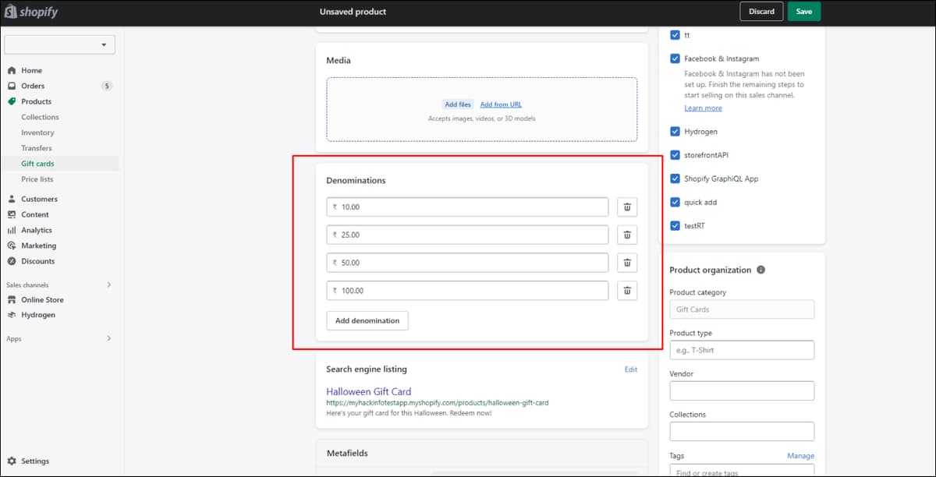Viewport: 936px width, 477px height.
Task: Uncheck the quick add checkbox
Action: tap(675, 202)
